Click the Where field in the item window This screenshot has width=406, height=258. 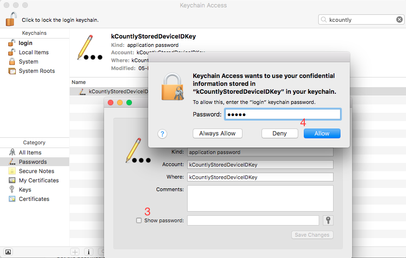pos(260,177)
